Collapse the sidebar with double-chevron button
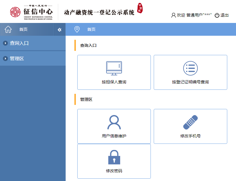This screenshot has height=181, width=236. [x=60, y=30]
